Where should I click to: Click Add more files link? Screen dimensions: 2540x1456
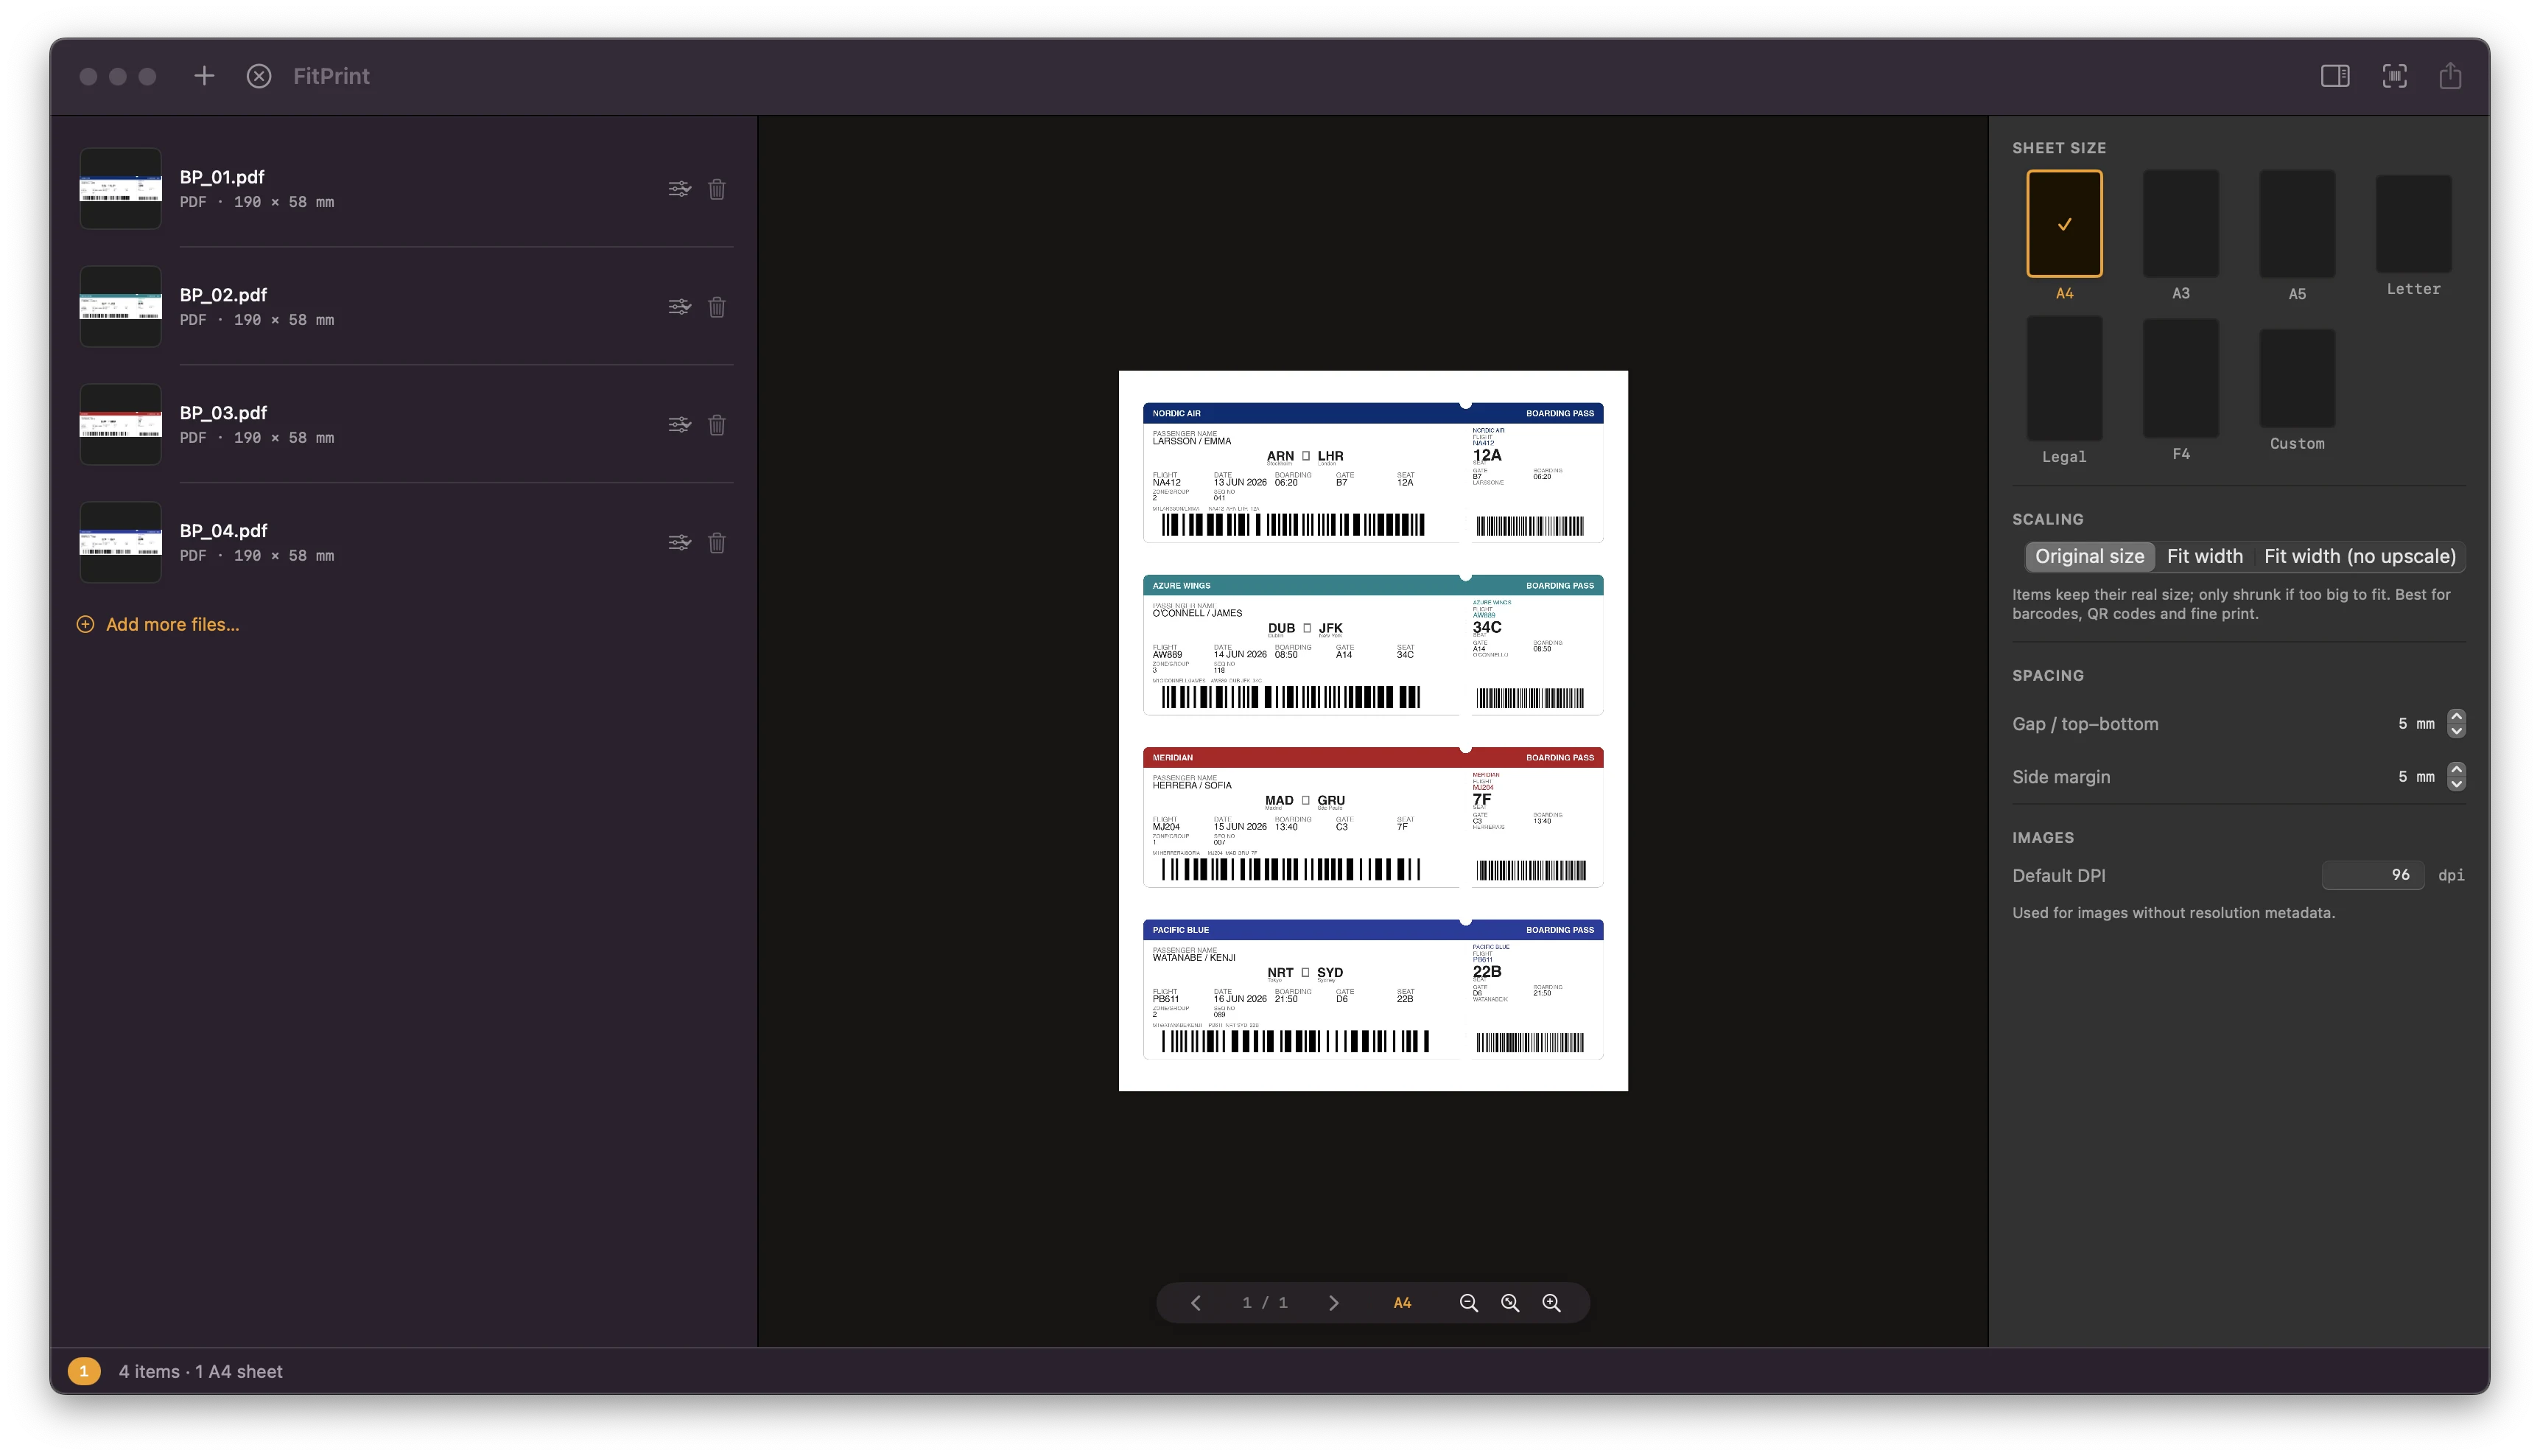158,624
